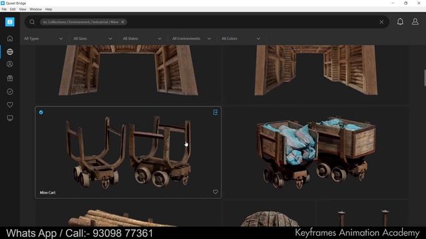
Task: Select the top-right wooden mine tunnel thumbnail
Action: [x=316, y=74]
